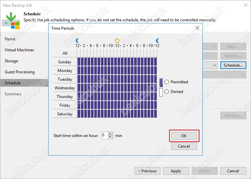
Task: Click the purple Permitted color swatch
Action: [161, 83]
